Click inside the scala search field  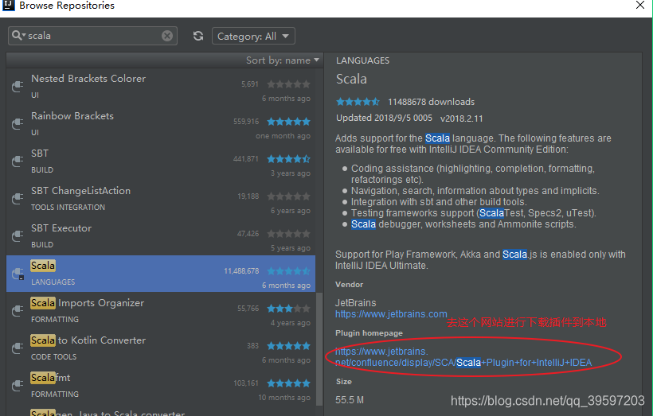click(94, 36)
